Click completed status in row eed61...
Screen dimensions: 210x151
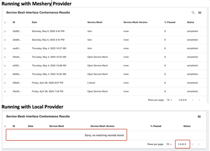click(192, 48)
